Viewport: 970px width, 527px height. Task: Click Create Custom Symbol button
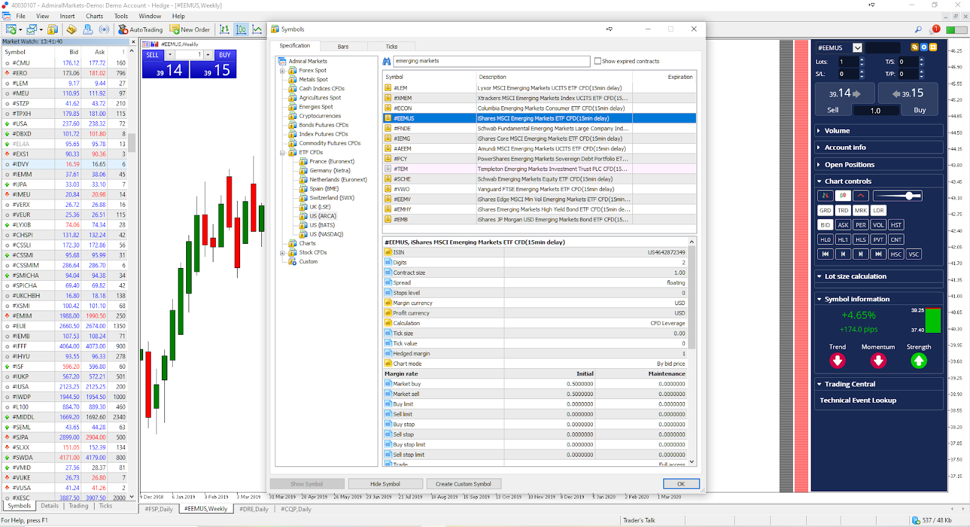463,484
